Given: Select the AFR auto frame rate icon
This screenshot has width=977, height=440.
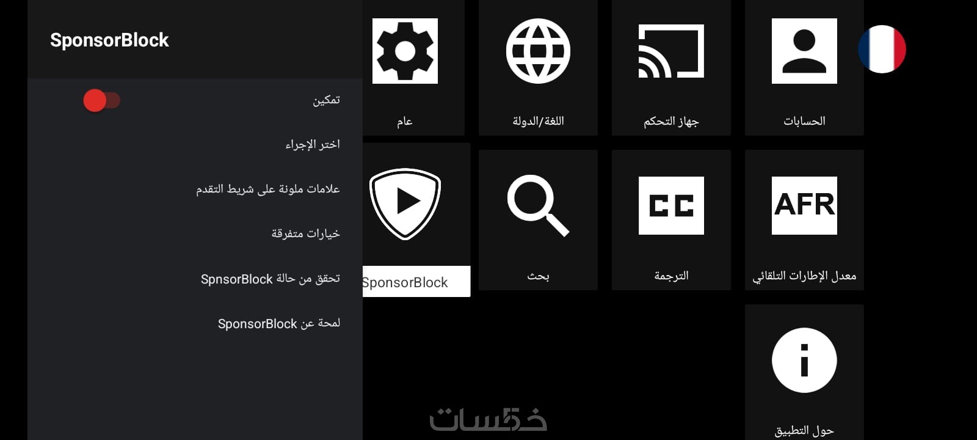Looking at the screenshot, I should (x=804, y=205).
